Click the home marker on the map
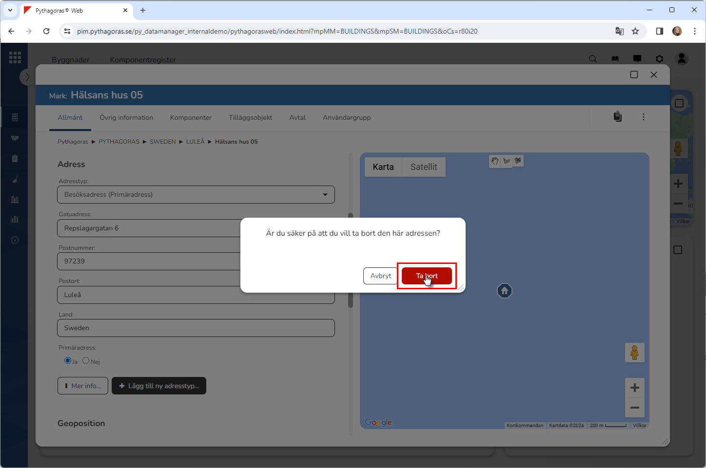This screenshot has width=706, height=468. tap(504, 291)
